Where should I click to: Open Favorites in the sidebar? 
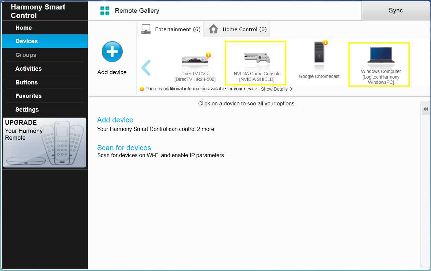[45, 96]
